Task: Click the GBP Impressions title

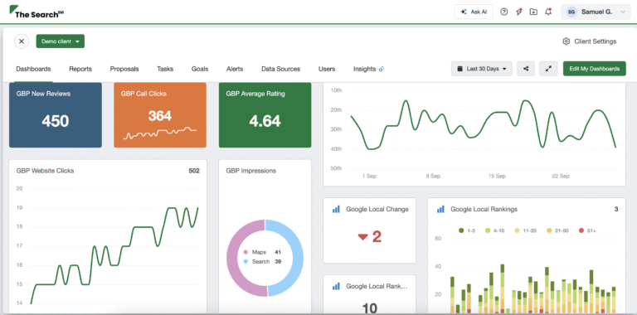Action: [x=251, y=171]
